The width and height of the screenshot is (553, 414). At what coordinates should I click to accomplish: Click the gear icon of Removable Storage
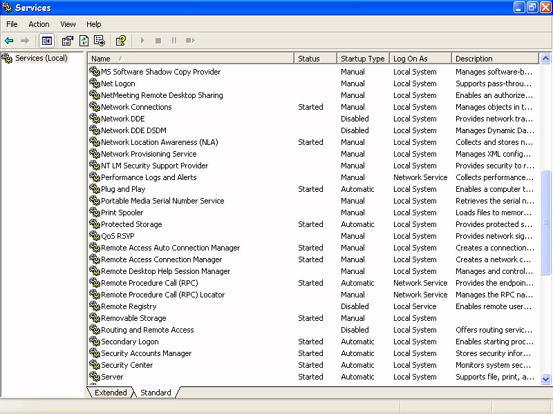[x=95, y=317]
